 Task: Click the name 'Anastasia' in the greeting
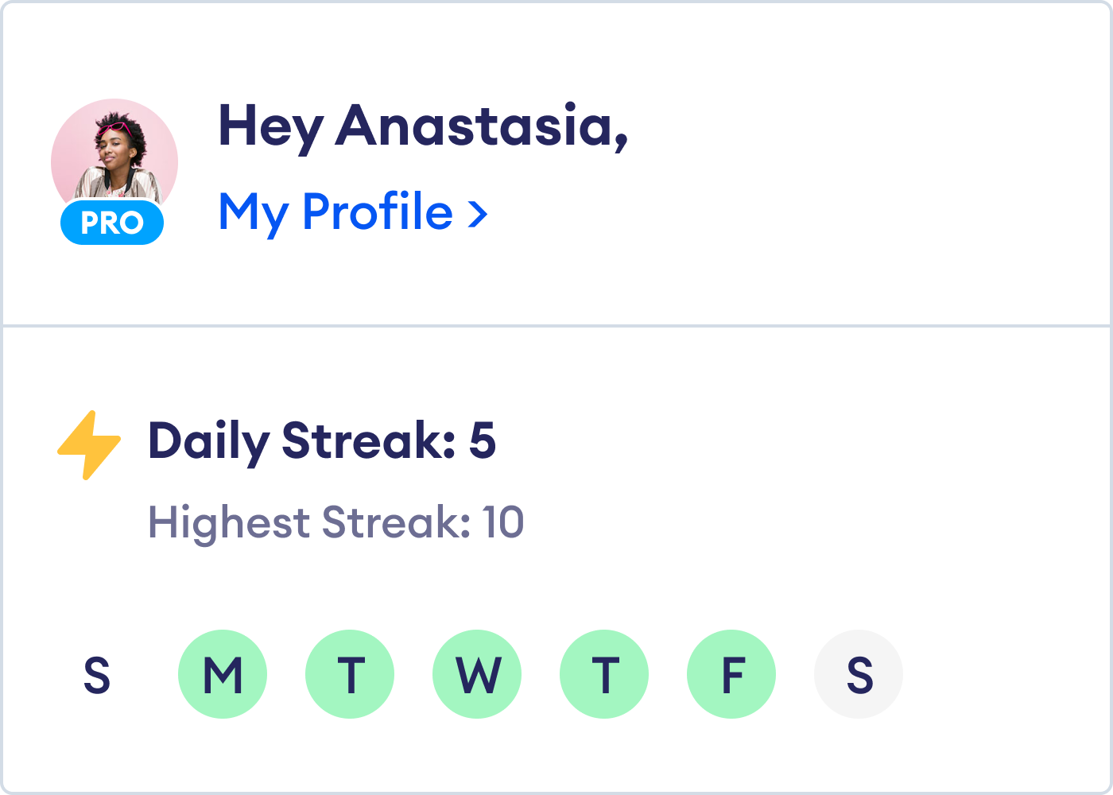pos(482,126)
